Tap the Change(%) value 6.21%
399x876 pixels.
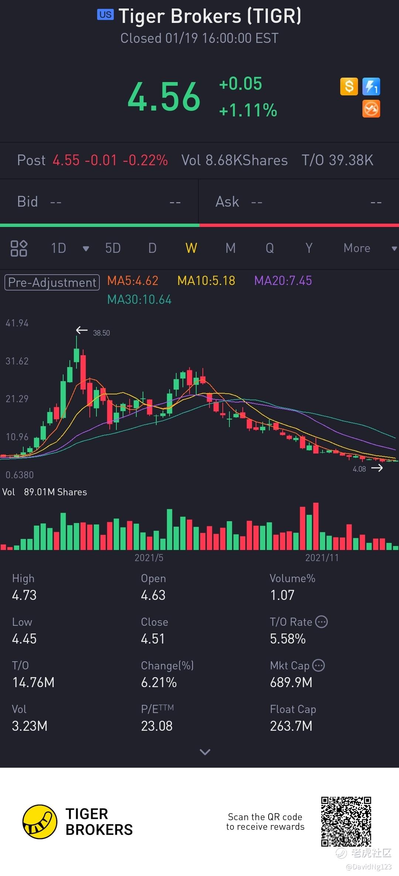159,682
